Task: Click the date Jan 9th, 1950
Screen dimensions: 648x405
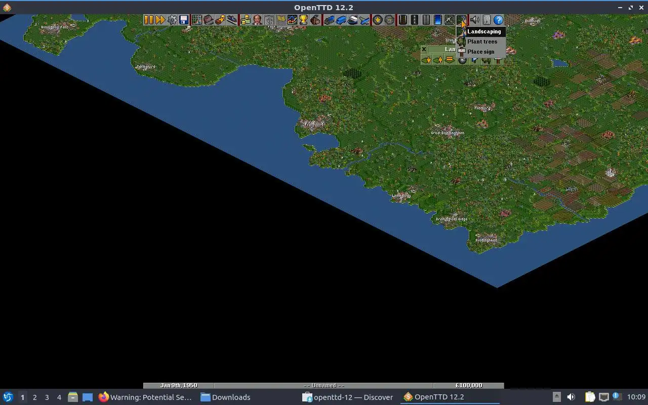Action: coord(179,385)
